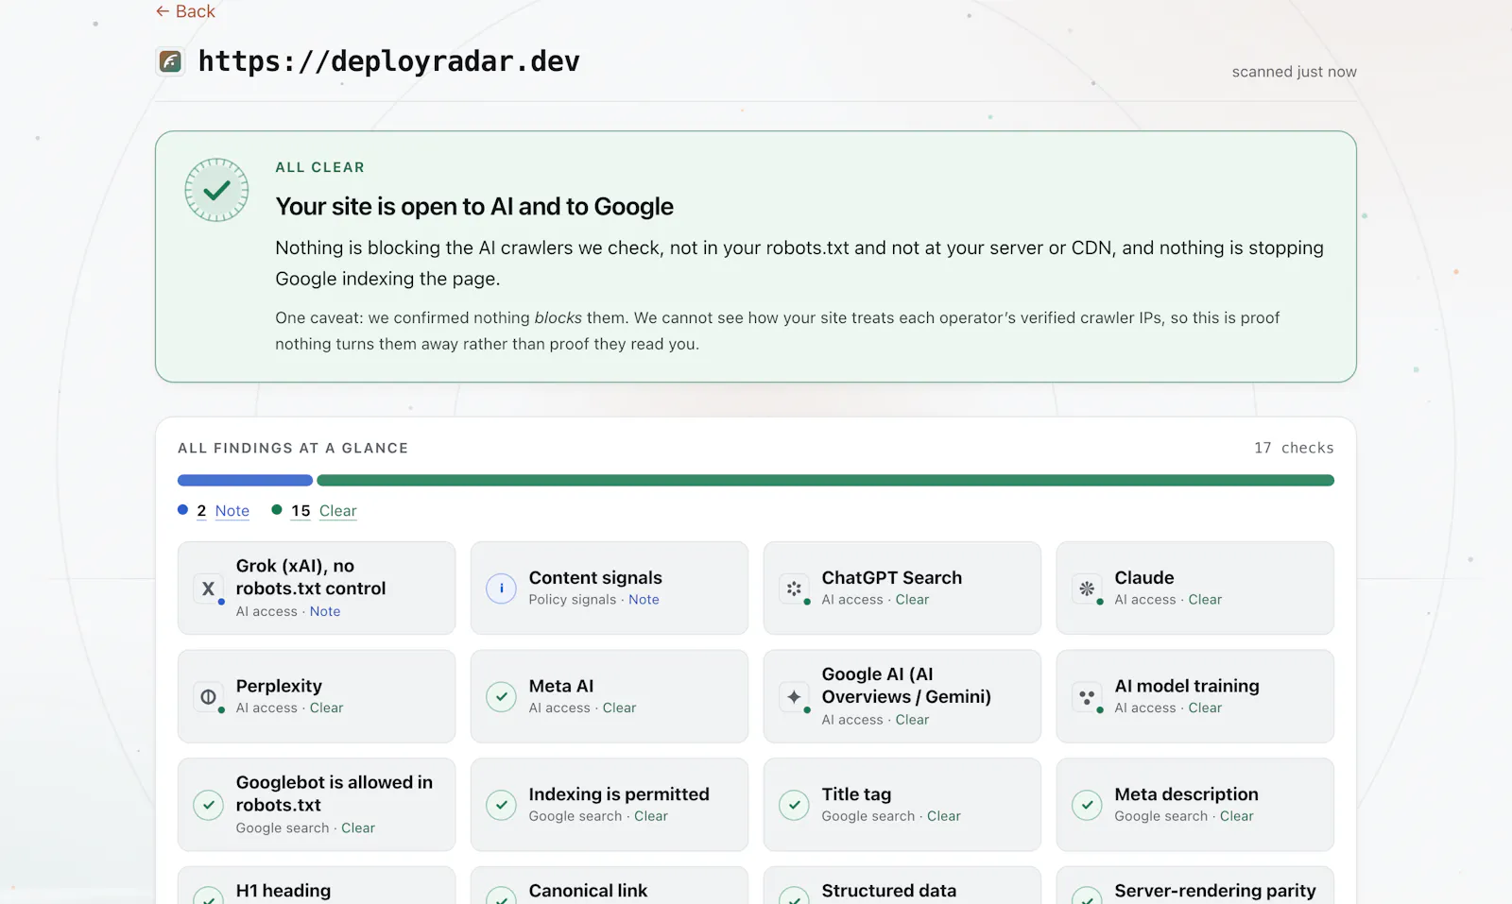Click the Meta AI checkmark icon

501,697
